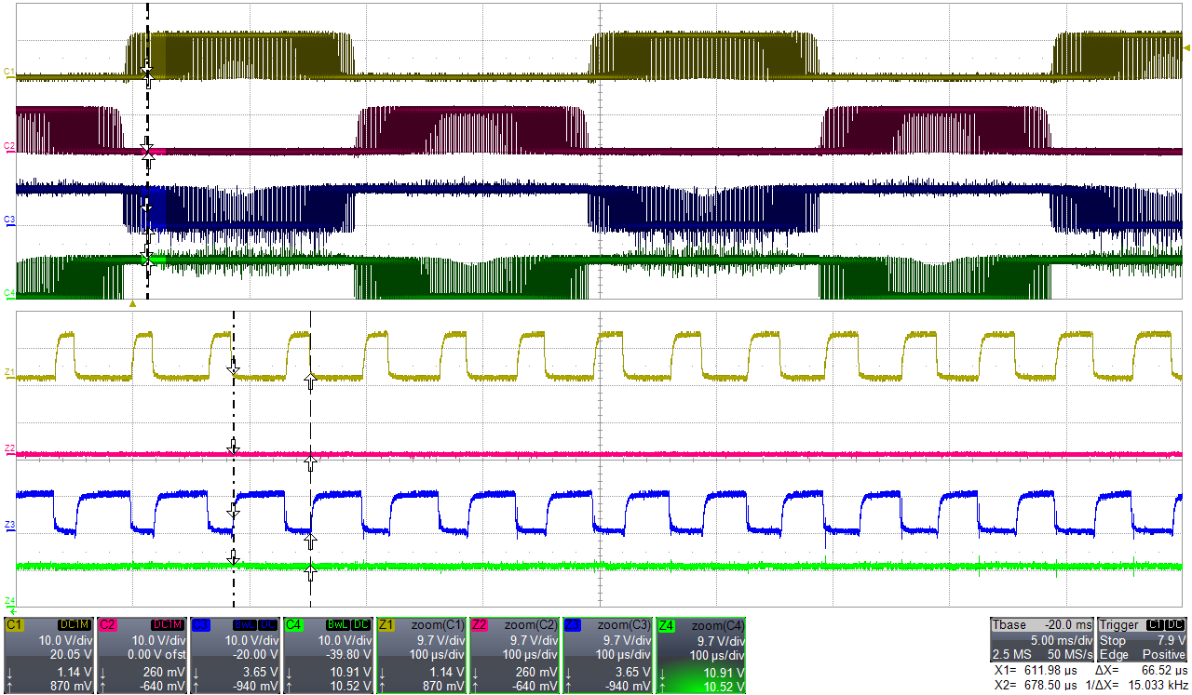
Task: Click the BwL badge on channel C4
Action: tap(339, 624)
